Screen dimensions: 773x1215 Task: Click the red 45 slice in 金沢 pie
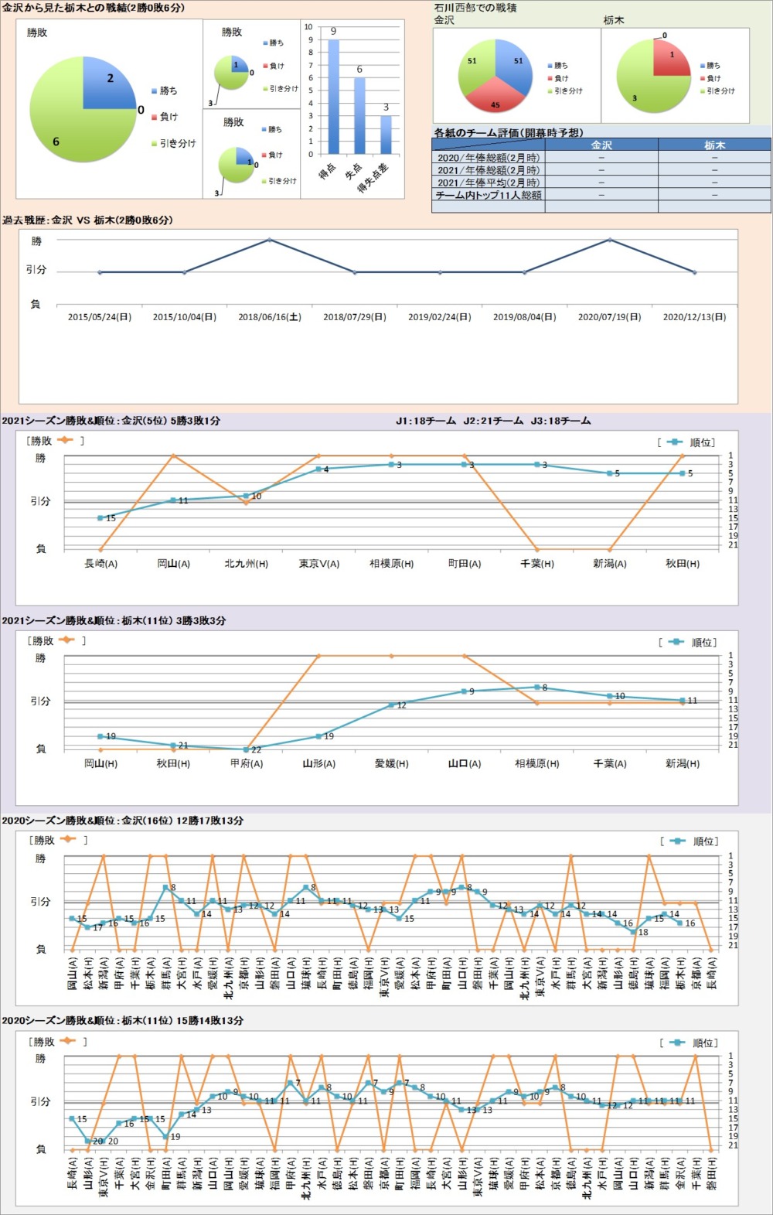tap(495, 98)
